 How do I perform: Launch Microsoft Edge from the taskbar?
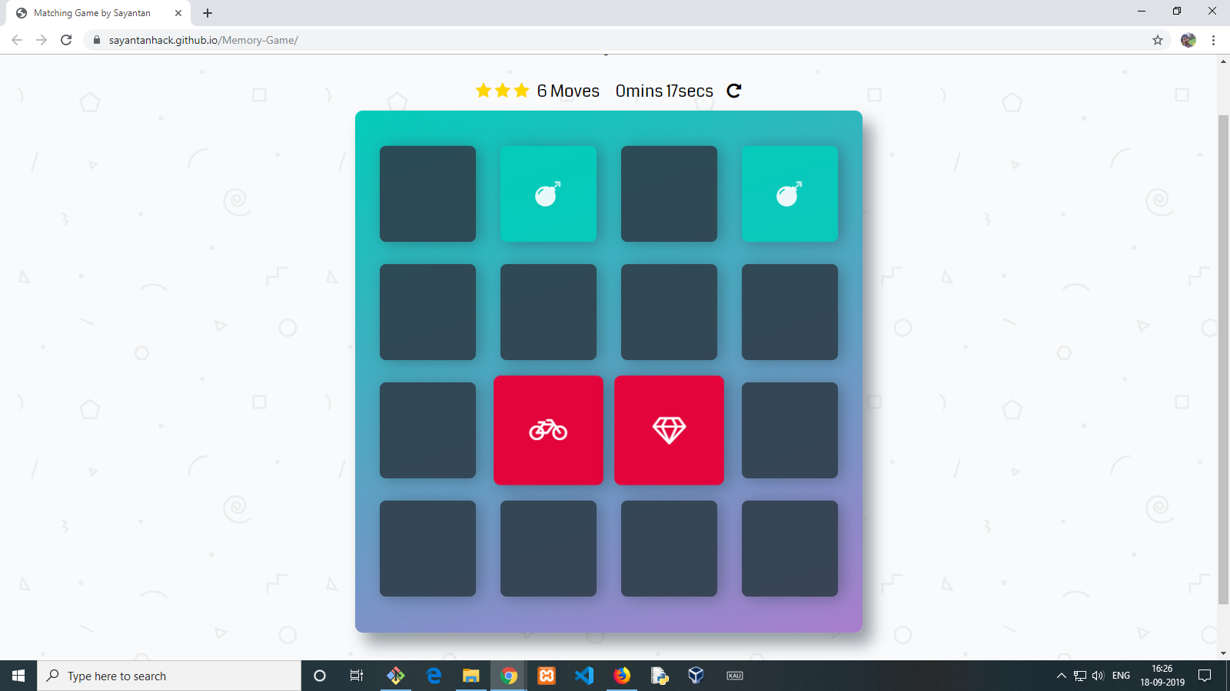coord(434,676)
